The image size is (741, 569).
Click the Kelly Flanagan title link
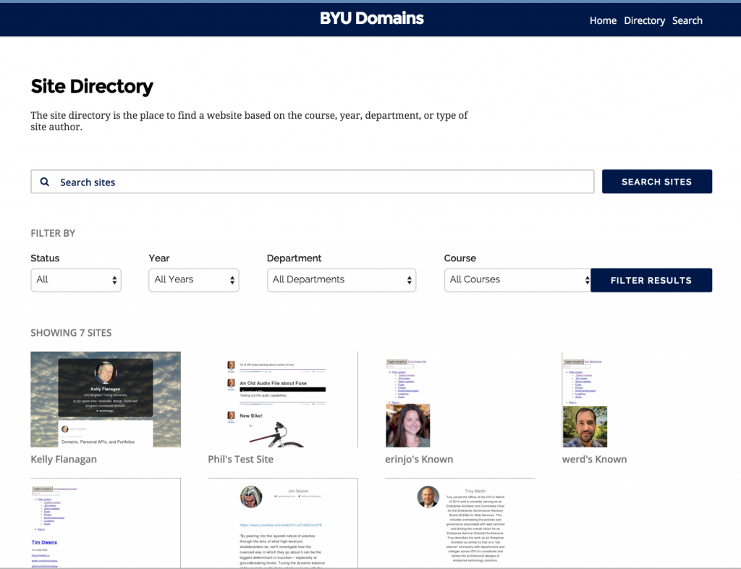[64, 459]
